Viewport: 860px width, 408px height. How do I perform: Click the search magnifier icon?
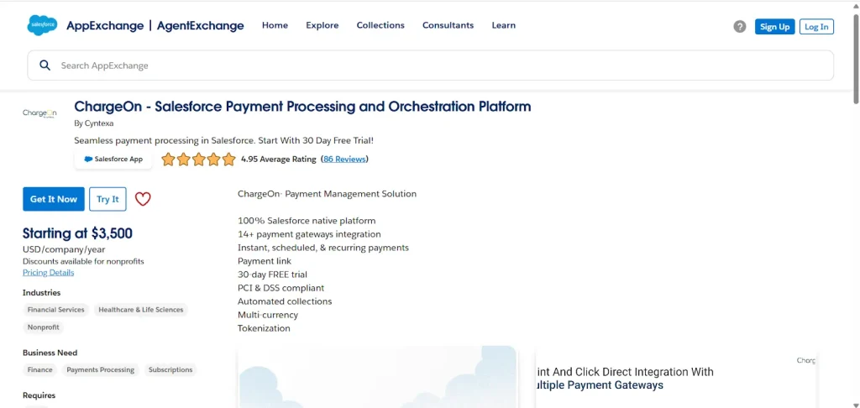[x=45, y=65]
